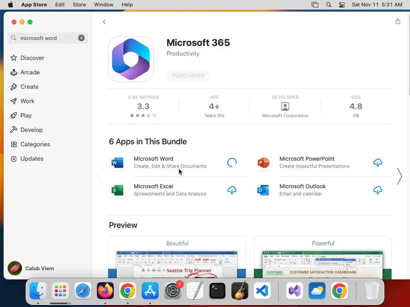
Task: Go back using the back chevron
Action: [x=104, y=22]
